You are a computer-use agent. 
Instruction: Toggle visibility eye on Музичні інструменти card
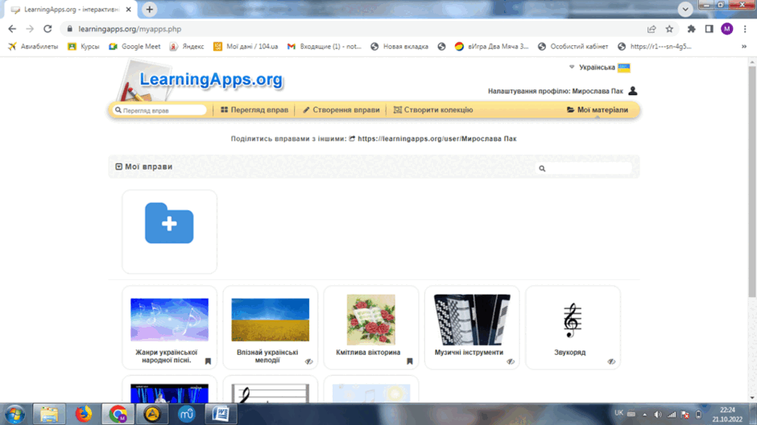click(x=511, y=361)
